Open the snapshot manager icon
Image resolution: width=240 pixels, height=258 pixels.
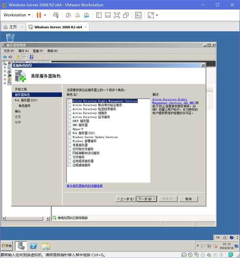[x=86, y=15]
